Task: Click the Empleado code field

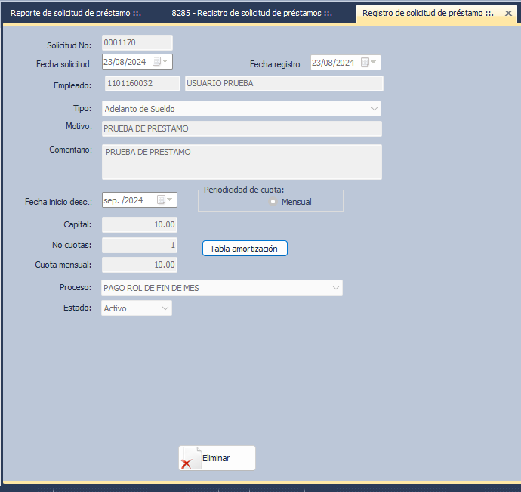Action: 140,84
